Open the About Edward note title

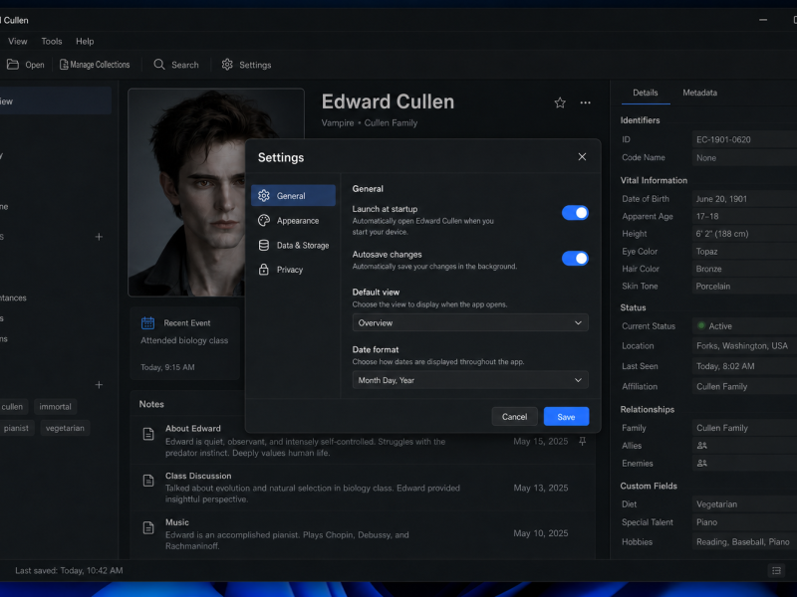[193, 429]
